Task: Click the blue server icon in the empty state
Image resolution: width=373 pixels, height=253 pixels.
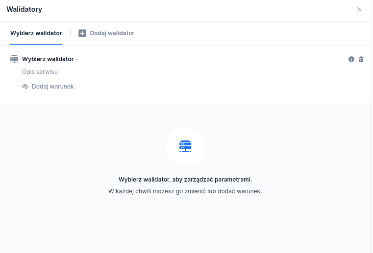Action: coord(185,146)
